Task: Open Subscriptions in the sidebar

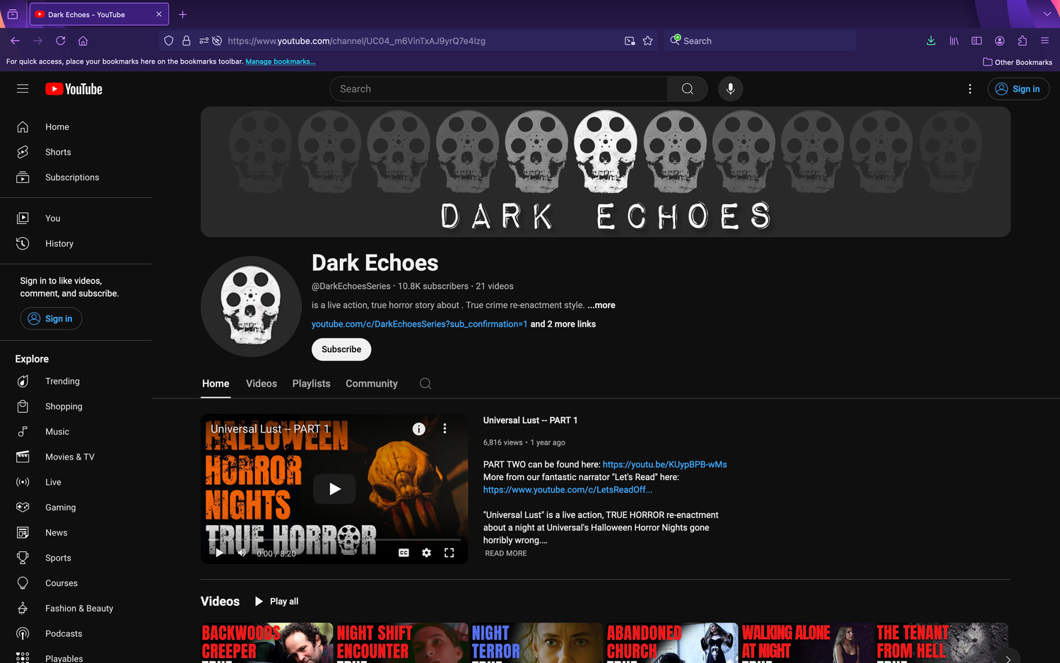Action: coord(76,177)
